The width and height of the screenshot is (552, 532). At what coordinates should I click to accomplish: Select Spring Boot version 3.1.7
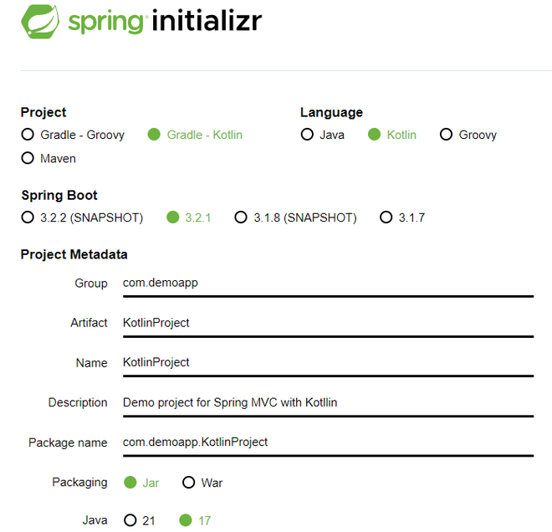pos(386,217)
